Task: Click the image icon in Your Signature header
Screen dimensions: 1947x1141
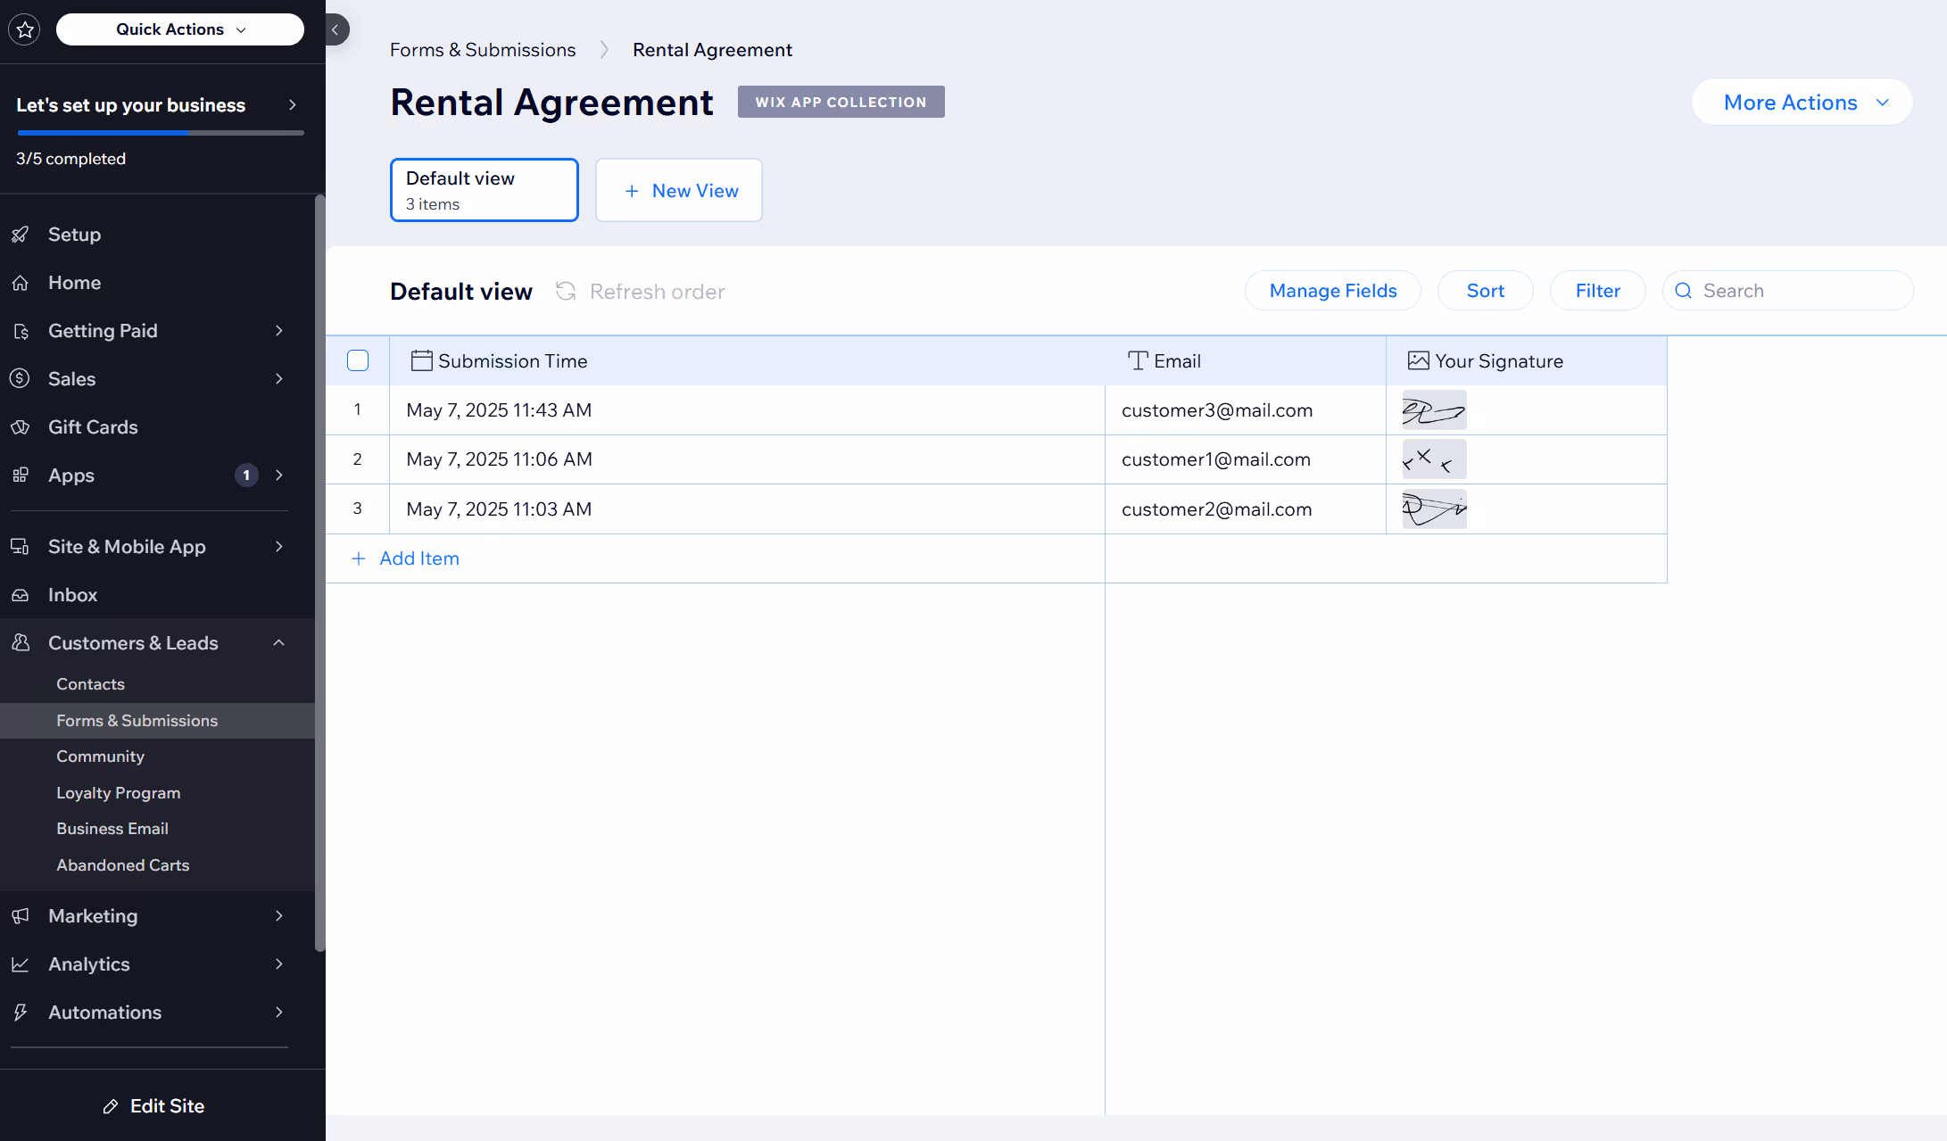Action: (1418, 360)
